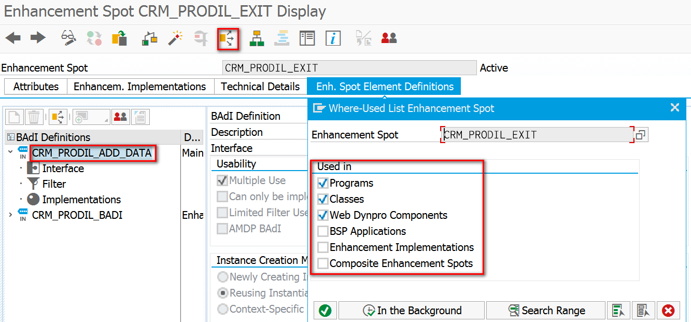This screenshot has width=691, height=322.
Task: Click the magic wand activate icon
Action: pos(175,38)
